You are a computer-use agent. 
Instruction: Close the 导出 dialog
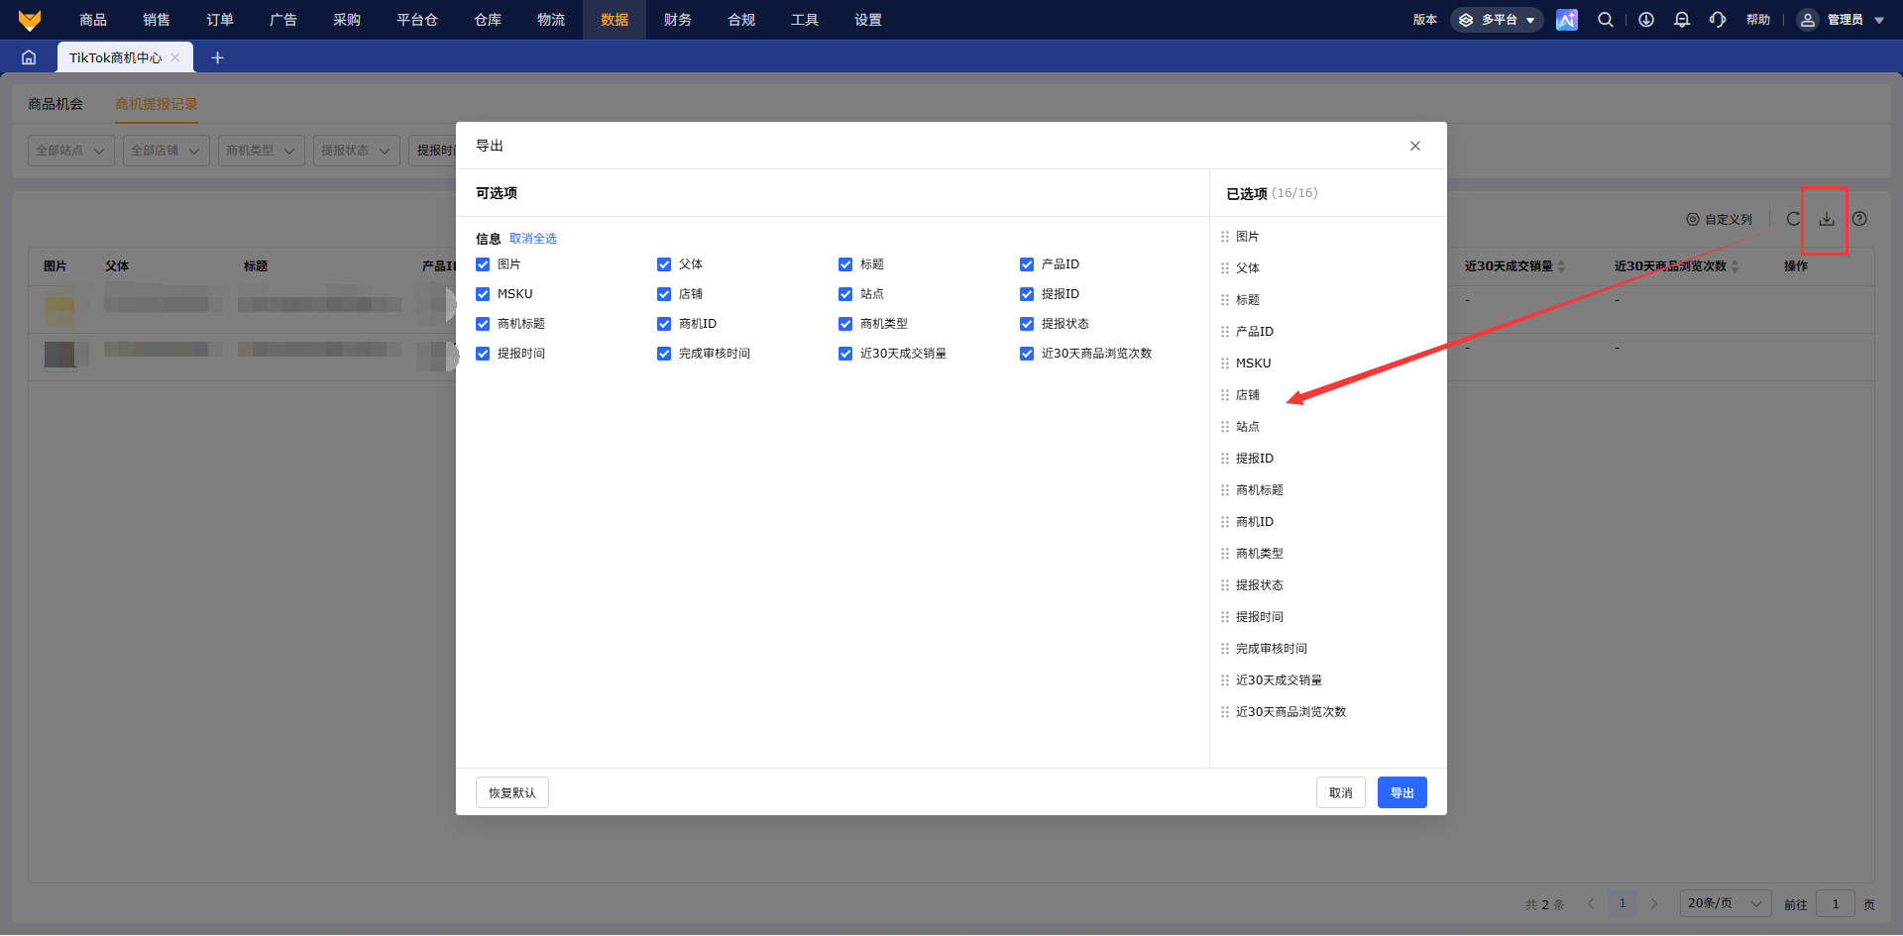pos(1415,146)
